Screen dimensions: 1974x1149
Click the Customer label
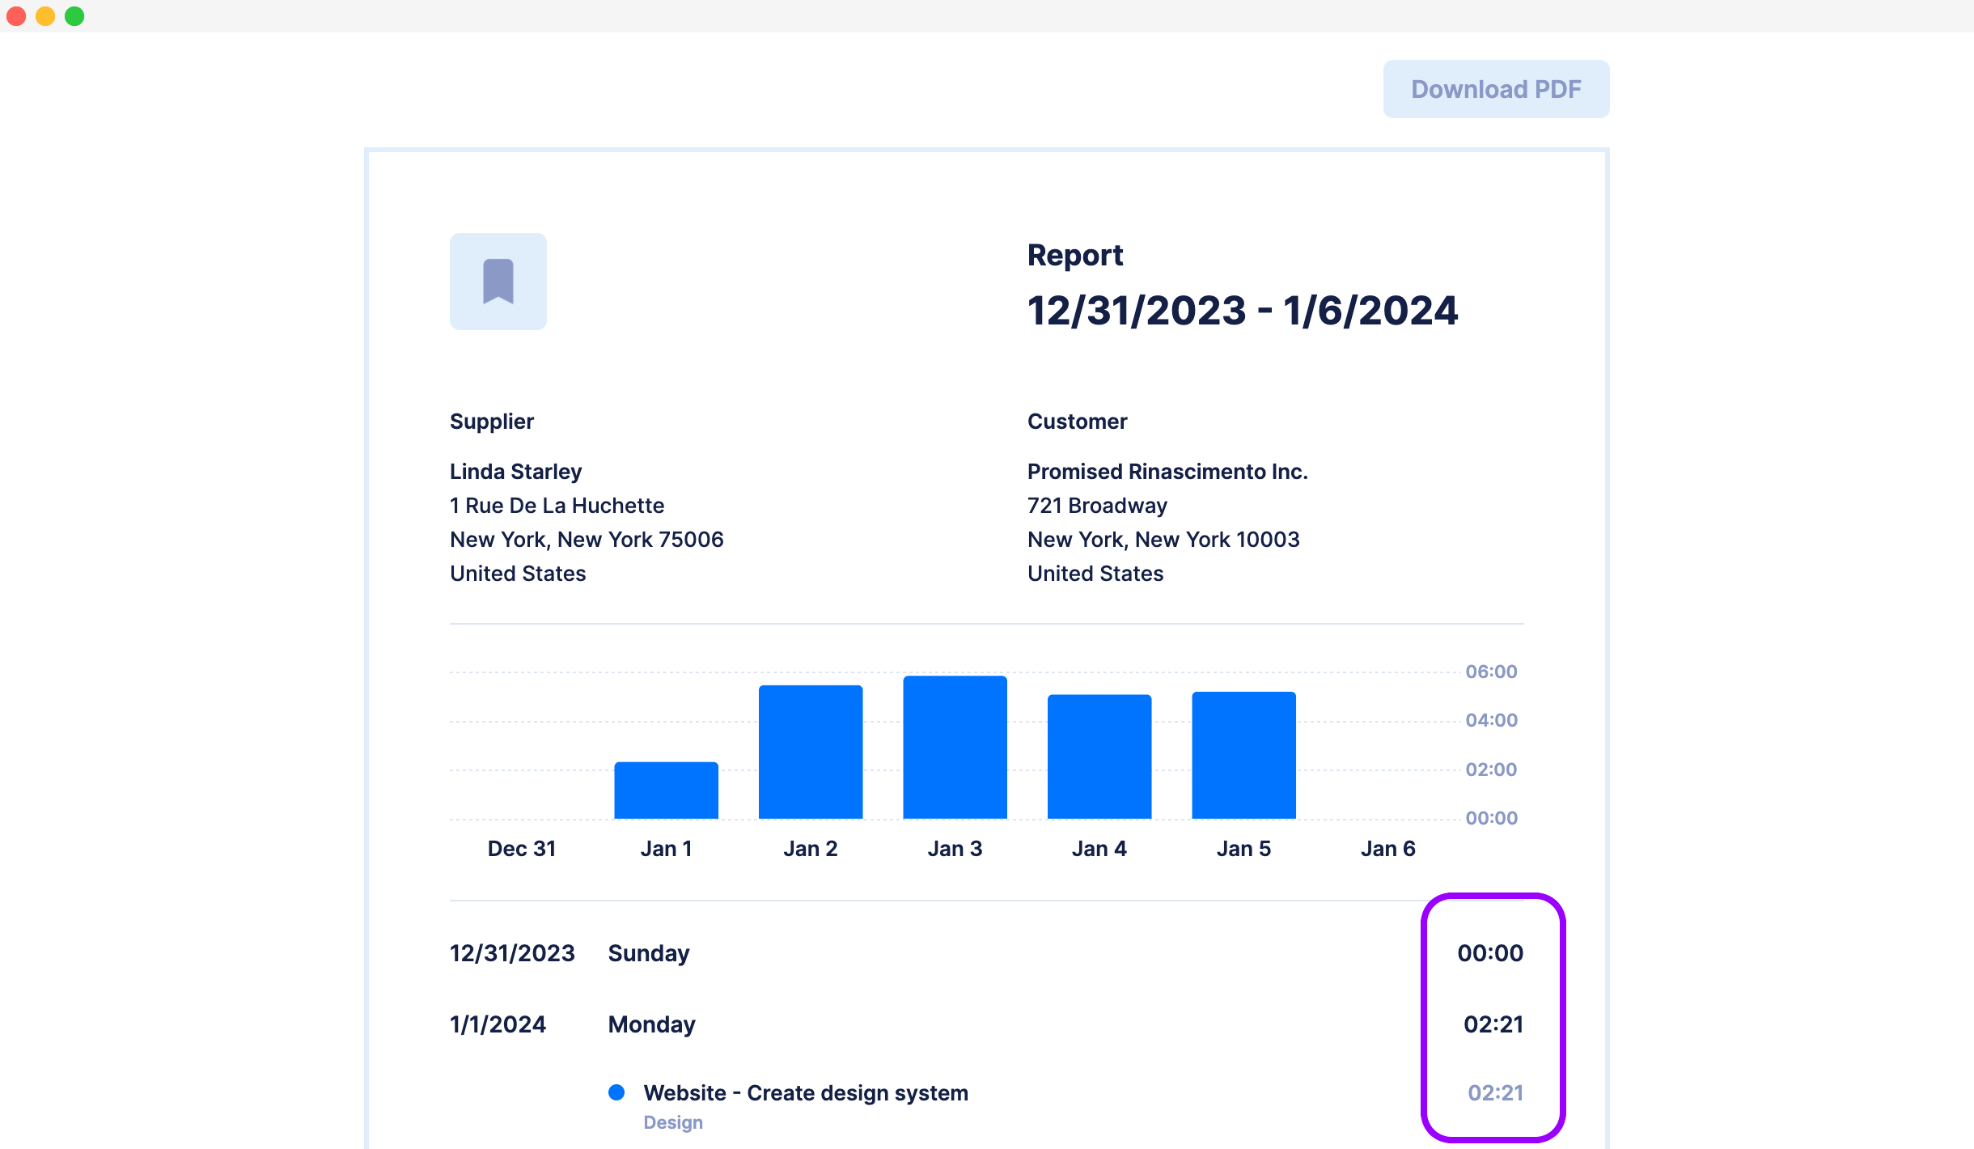tap(1077, 422)
